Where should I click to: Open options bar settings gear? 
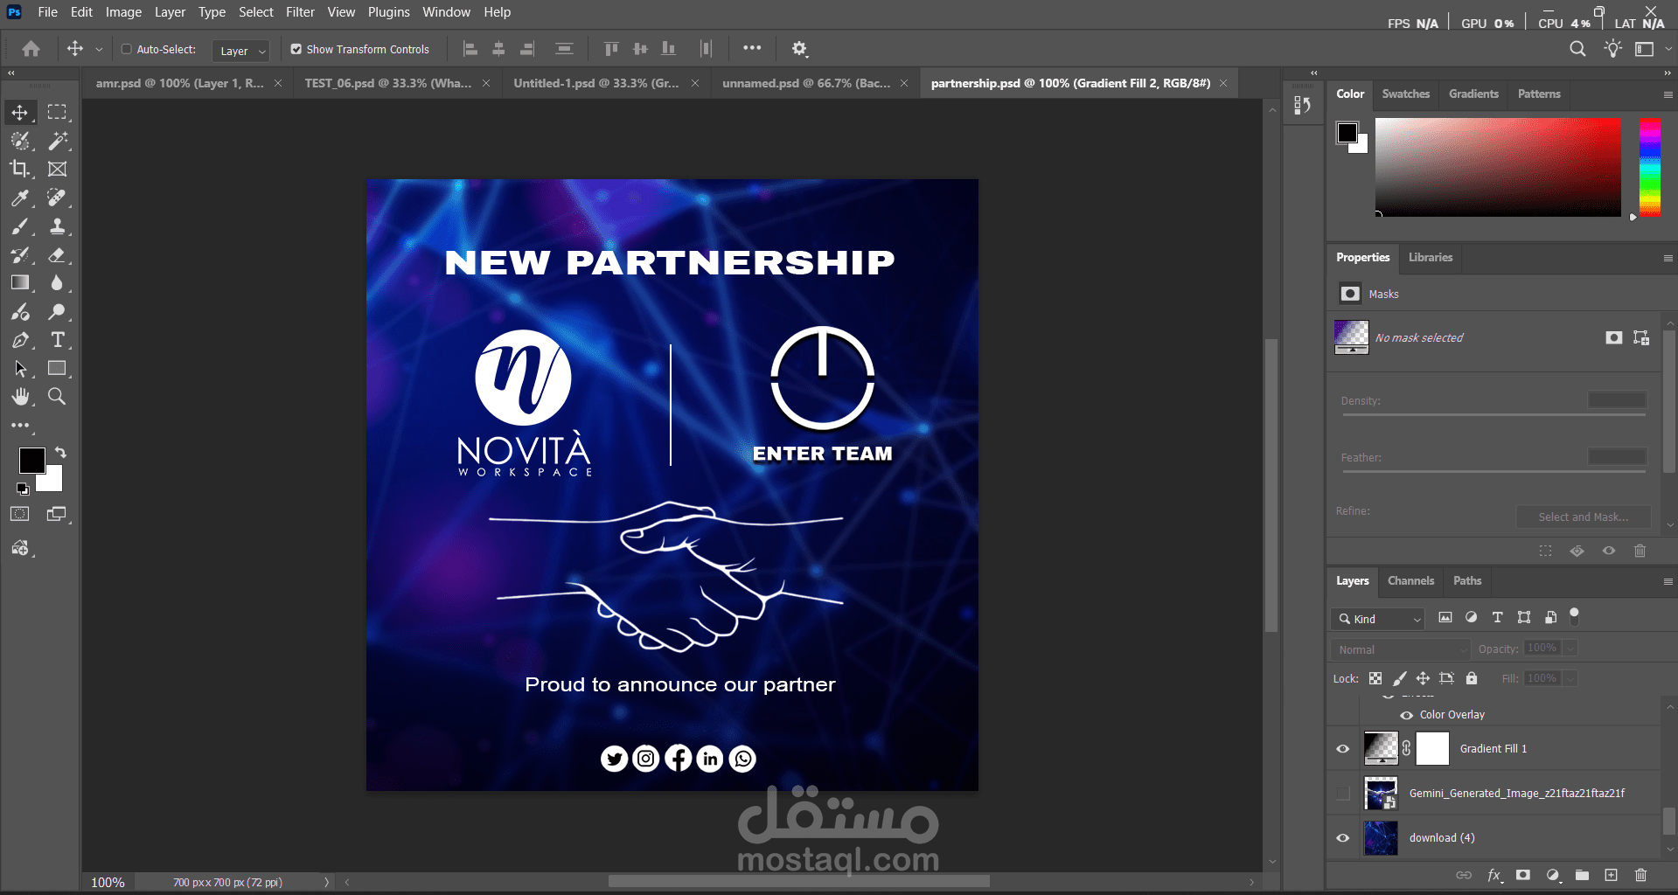[x=799, y=49]
